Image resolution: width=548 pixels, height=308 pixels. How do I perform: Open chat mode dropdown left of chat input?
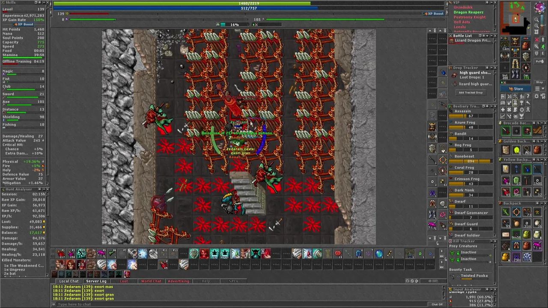click(x=54, y=304)
